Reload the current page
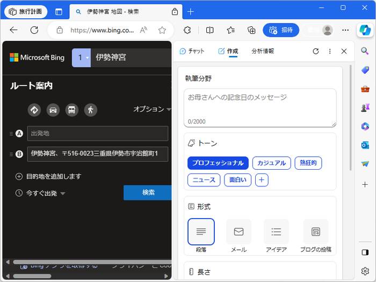This screenshot has width=376, height=282. click(x=34, y=30)
